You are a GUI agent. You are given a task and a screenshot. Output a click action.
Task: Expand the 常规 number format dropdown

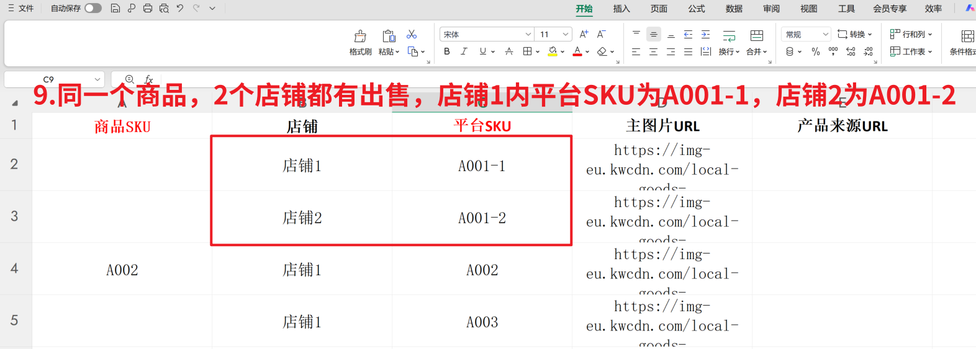(825, 35)
